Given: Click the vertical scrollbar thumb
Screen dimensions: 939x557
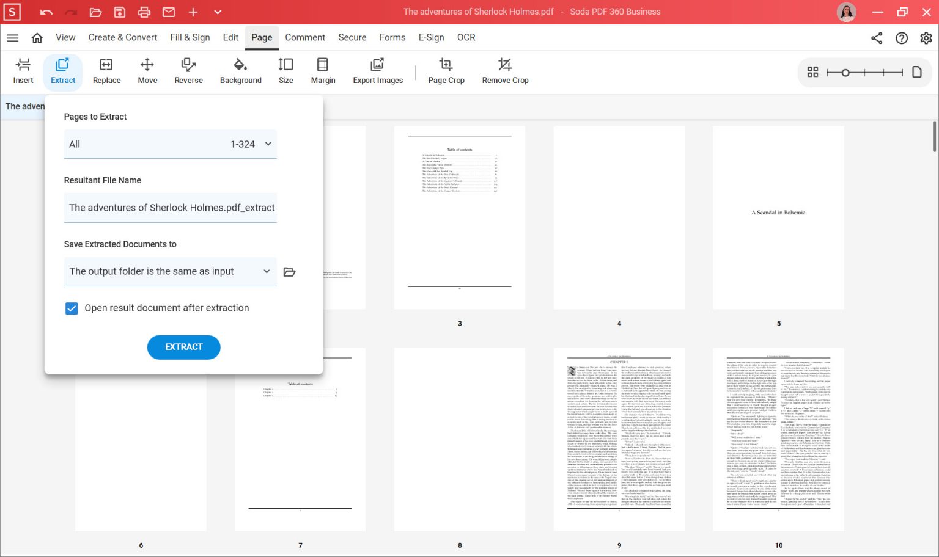Looking at the screenshot, I should click(935, 137).
